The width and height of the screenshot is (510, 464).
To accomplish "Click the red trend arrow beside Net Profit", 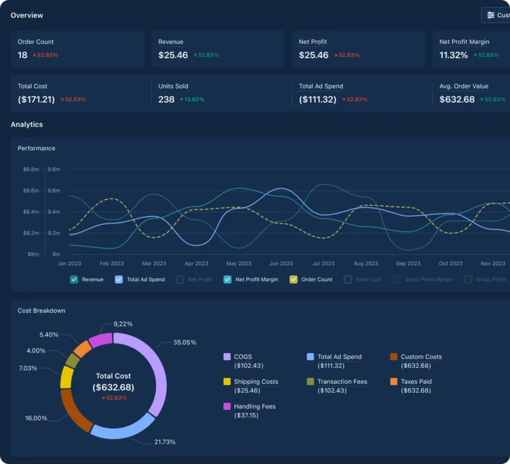I will click(x=336, y=55).
